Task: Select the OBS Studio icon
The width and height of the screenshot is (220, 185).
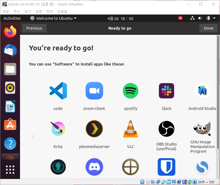Action: click(167, 129)
